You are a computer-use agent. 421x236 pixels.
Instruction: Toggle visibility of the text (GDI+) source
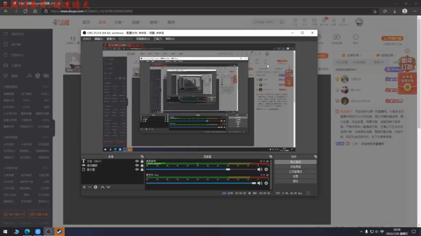(137, 161)
